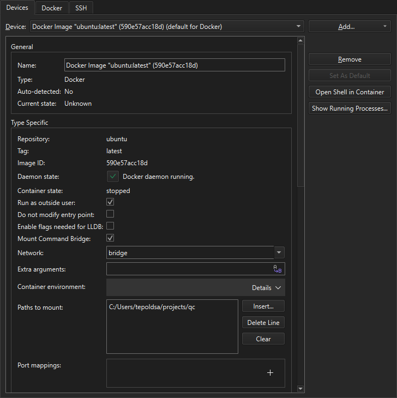The width and height of the screenshot is (397, 398).
Task: Click Show Running Processes button
Action: (350, 108)
